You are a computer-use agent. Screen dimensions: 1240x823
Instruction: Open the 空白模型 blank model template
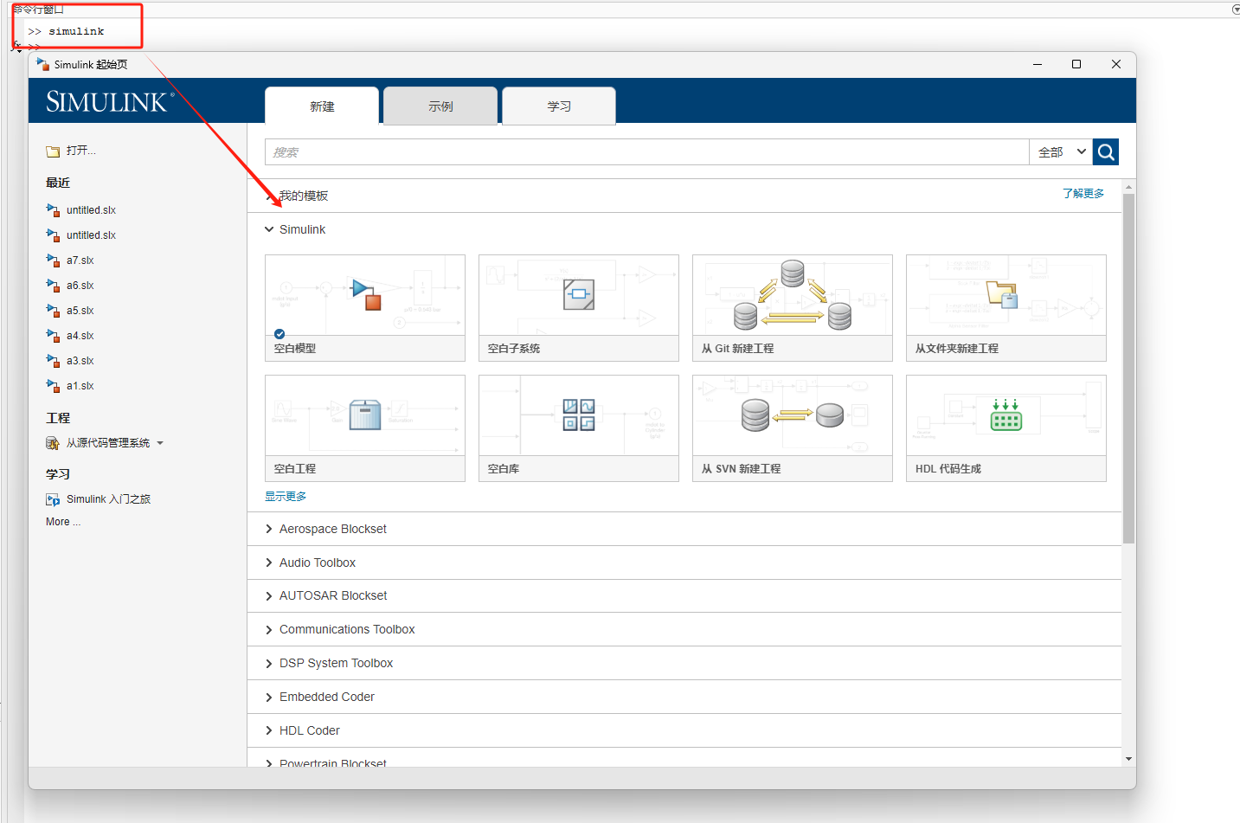pos(364,308)
